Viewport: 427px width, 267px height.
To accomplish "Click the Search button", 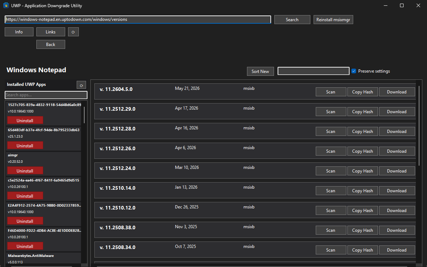I will (292, 19).
